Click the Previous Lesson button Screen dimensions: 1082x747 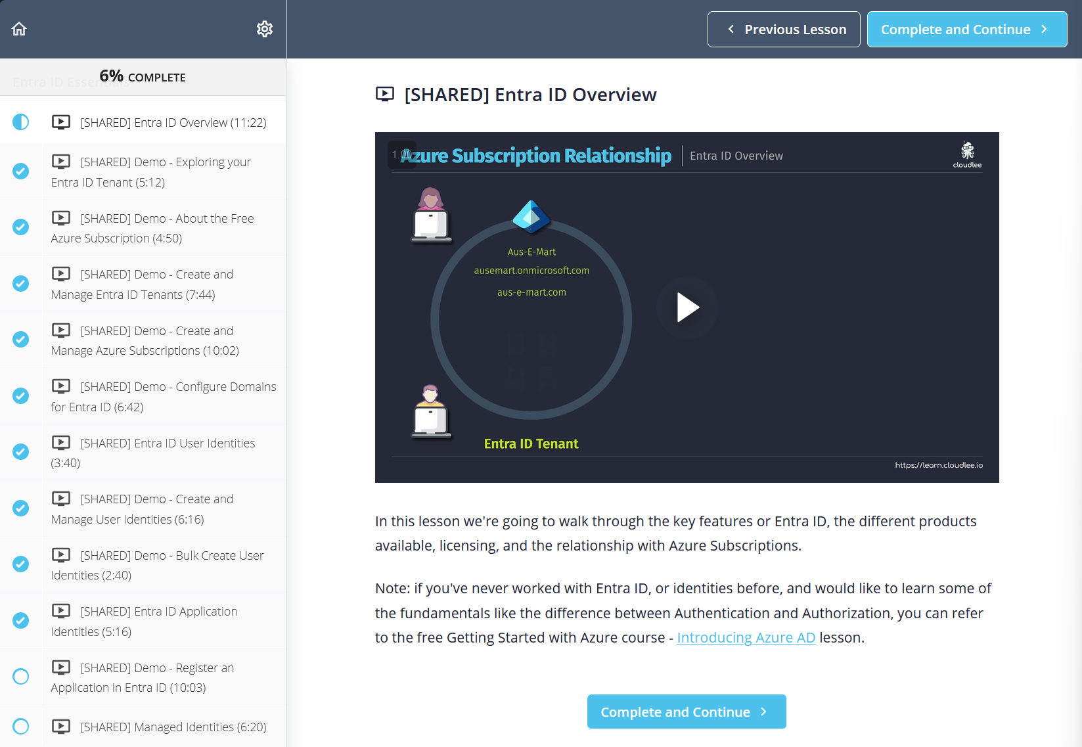784,30
